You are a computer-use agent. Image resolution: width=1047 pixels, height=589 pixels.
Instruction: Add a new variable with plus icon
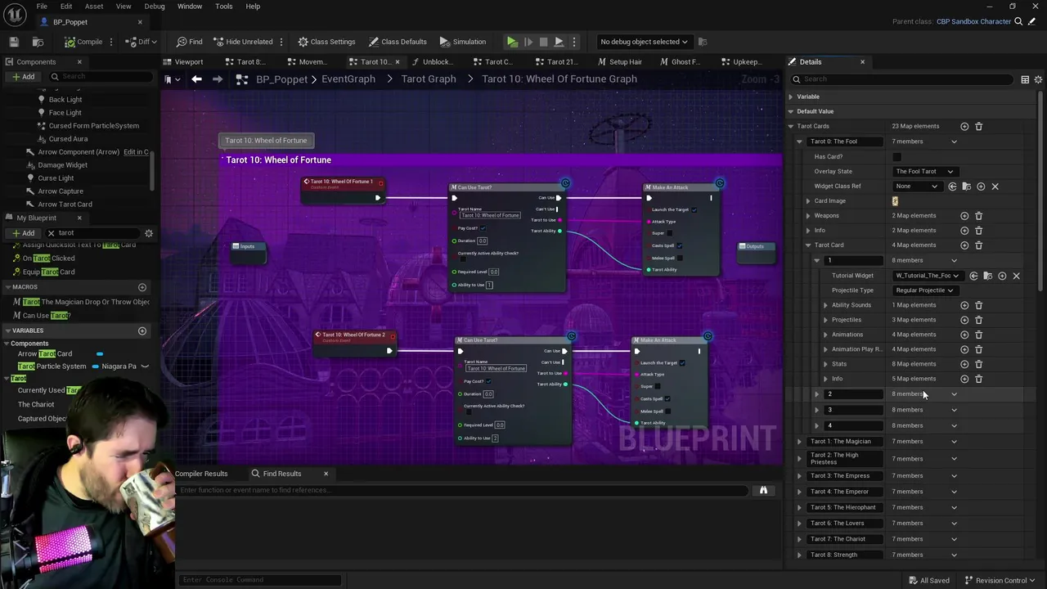point(142,330)
